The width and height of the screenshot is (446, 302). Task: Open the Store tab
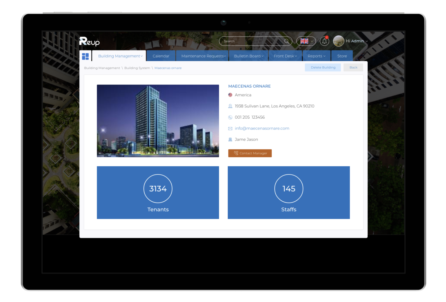pos(342,56)
